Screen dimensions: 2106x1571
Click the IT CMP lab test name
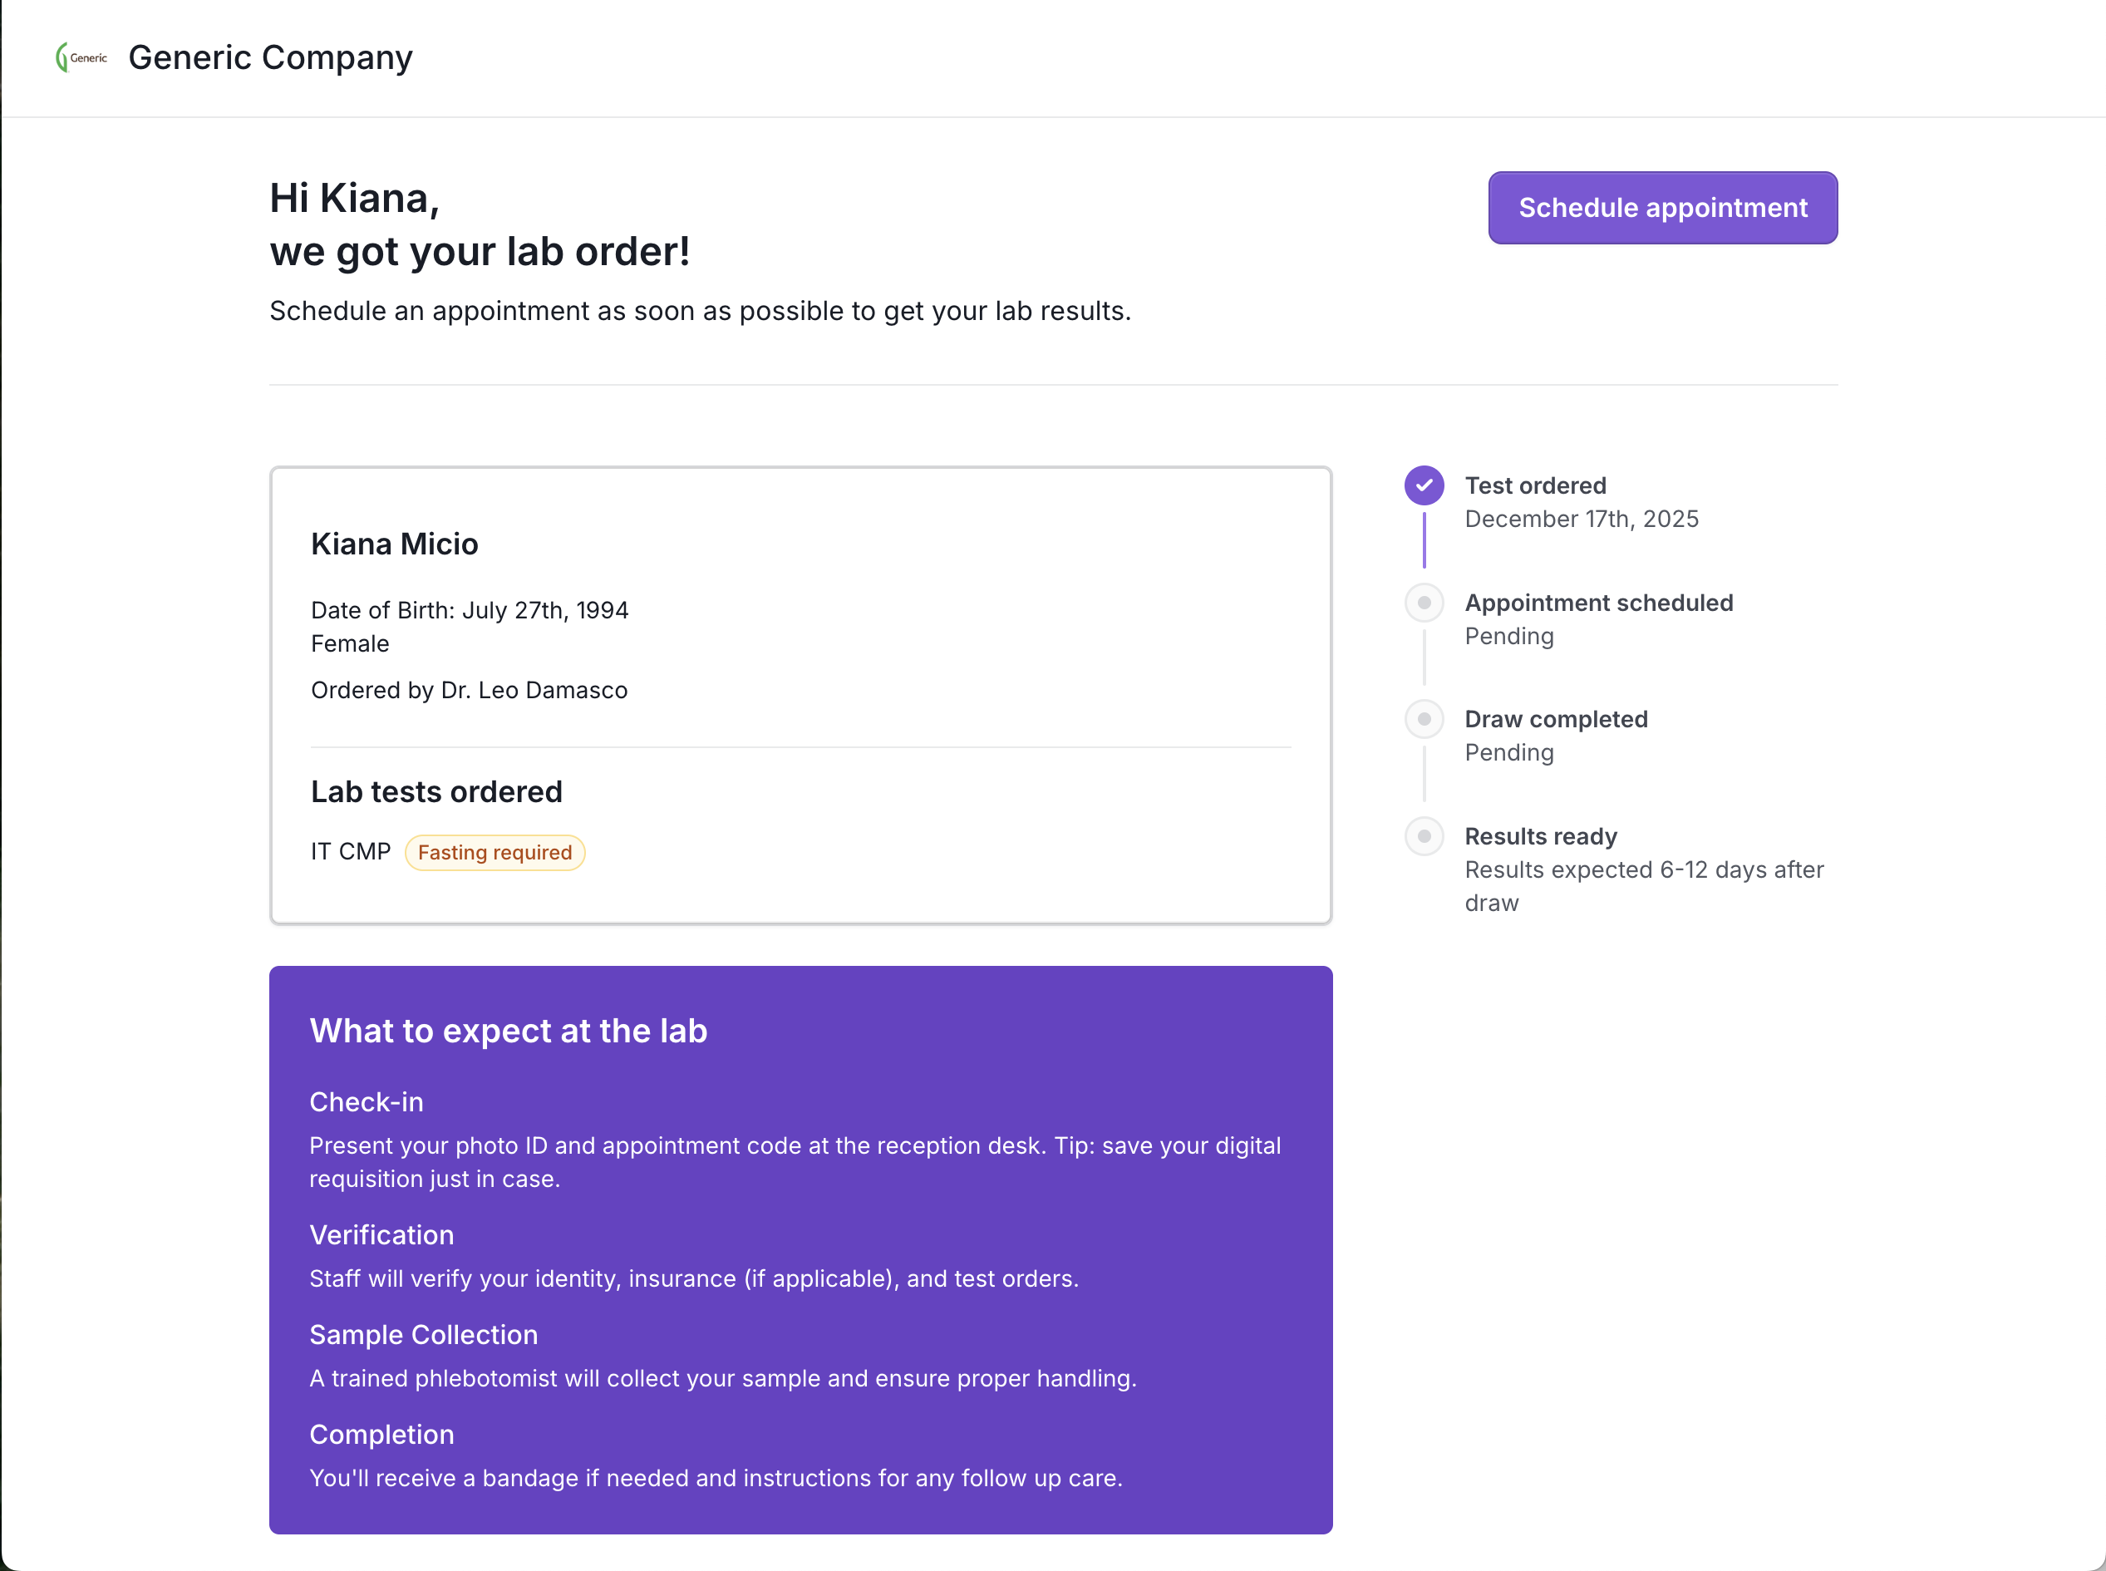[351, 851]
